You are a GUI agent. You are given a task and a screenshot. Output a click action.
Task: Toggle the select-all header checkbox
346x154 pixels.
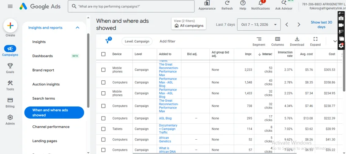click(x=103, y=54)
